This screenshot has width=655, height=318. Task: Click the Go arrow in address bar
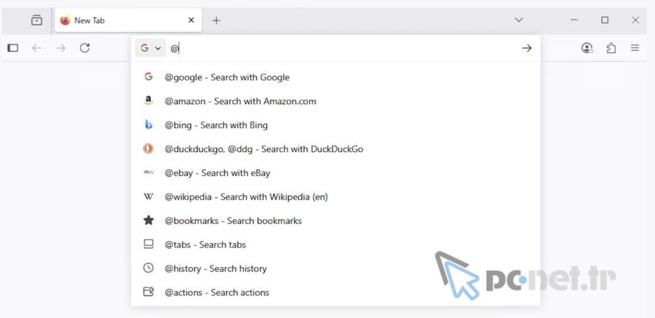point(527,48)
